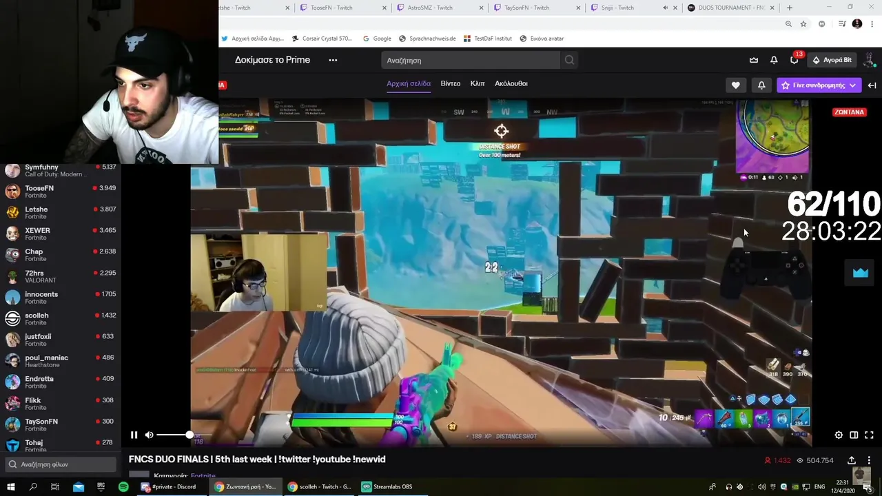Viewport: 882px width, 496px height.
Task: Open the share icon below the stream
Action: [x=852, y=460]
